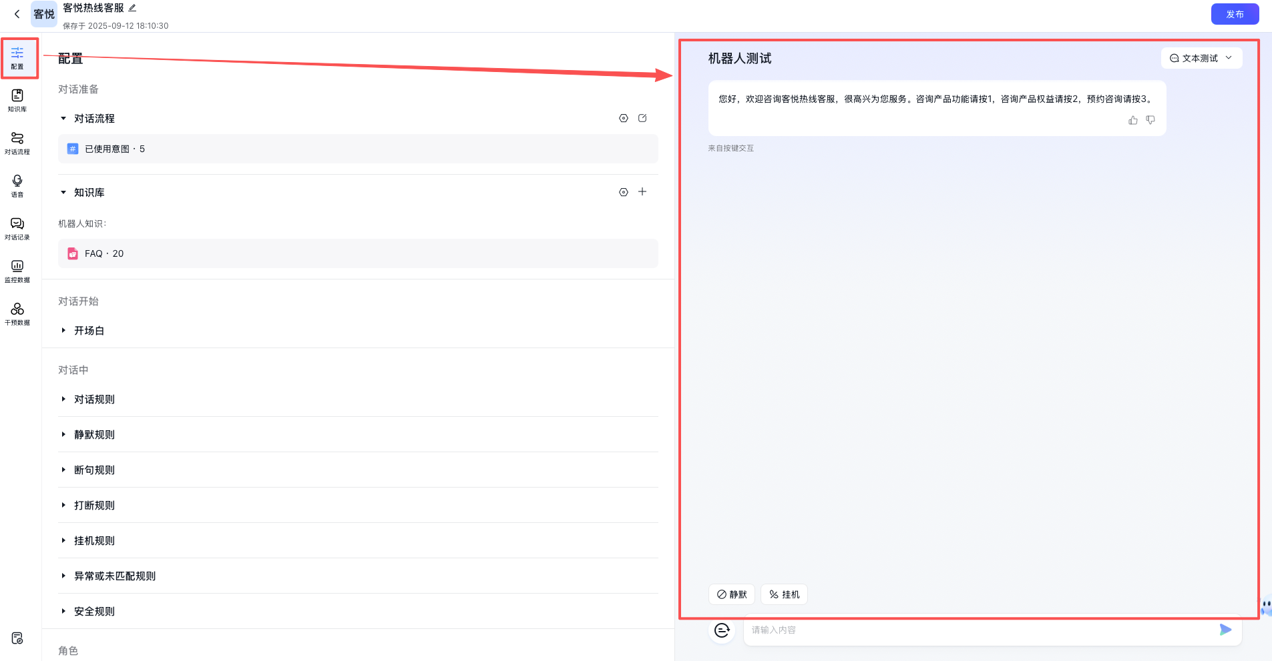Click the pencil icon to rename 客悦热线客服
This screenshot has width=1272, height=661.
coord(132,8)
